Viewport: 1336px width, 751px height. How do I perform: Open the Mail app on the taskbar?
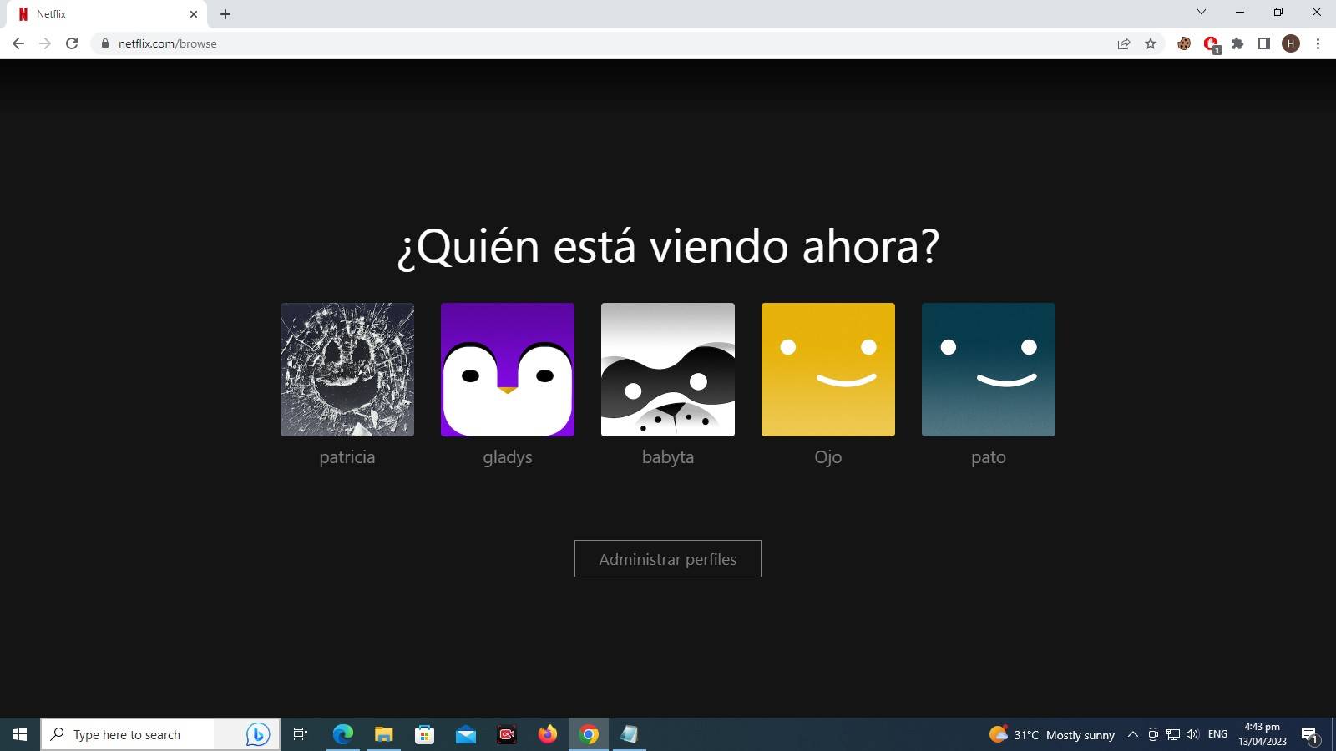pyautogui.click(x=466, y=734)
